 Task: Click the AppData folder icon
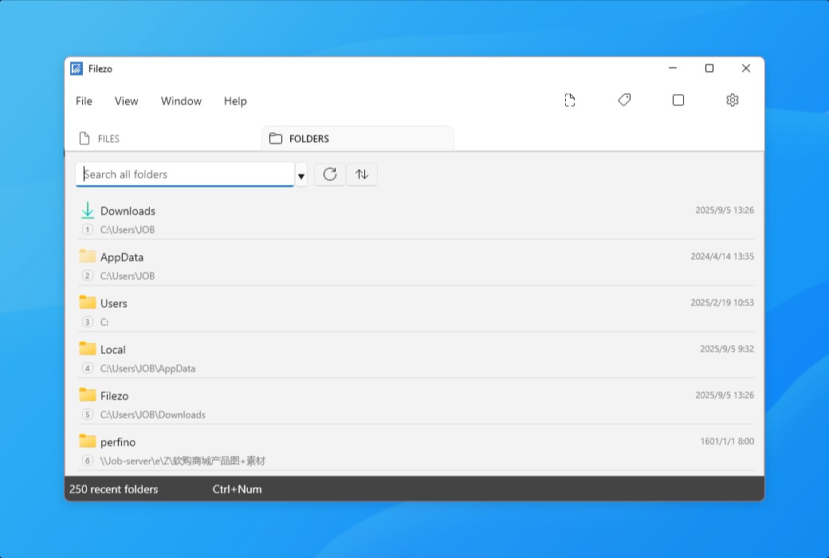[x=87, y=257]
